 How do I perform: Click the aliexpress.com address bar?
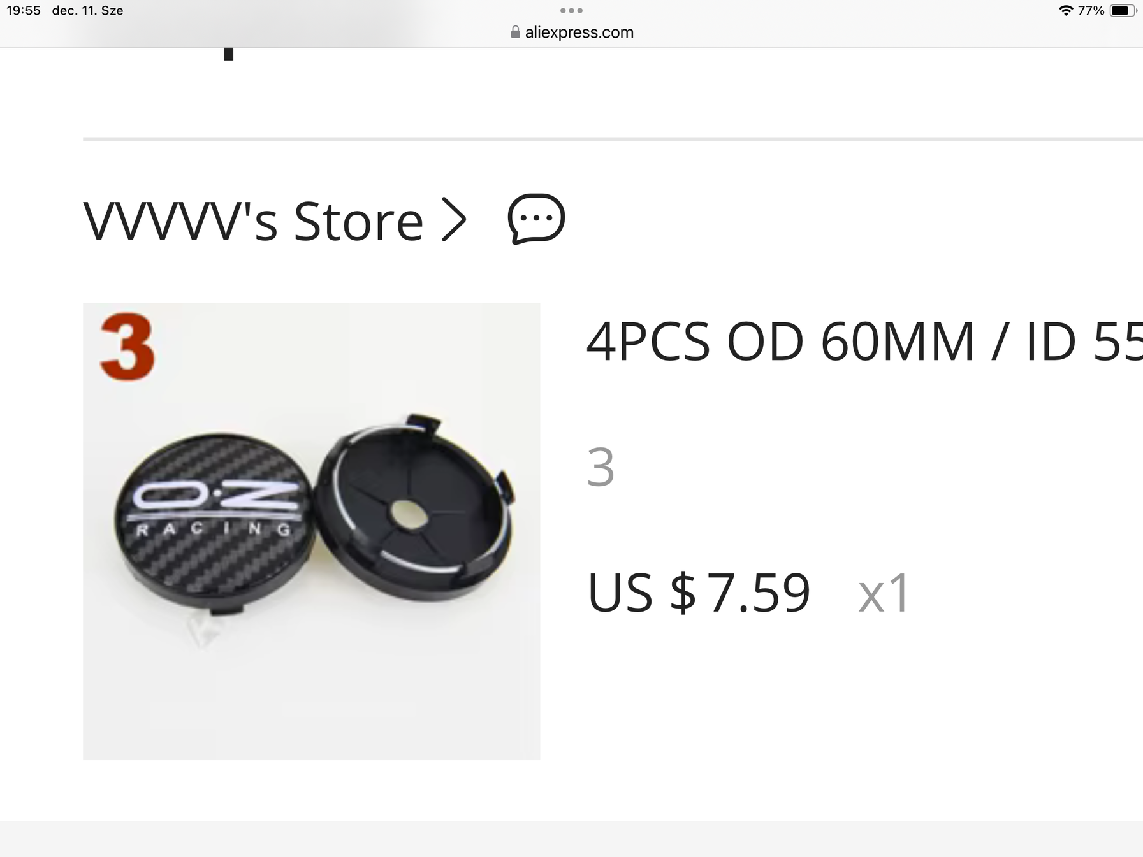(x=572, y=32)
